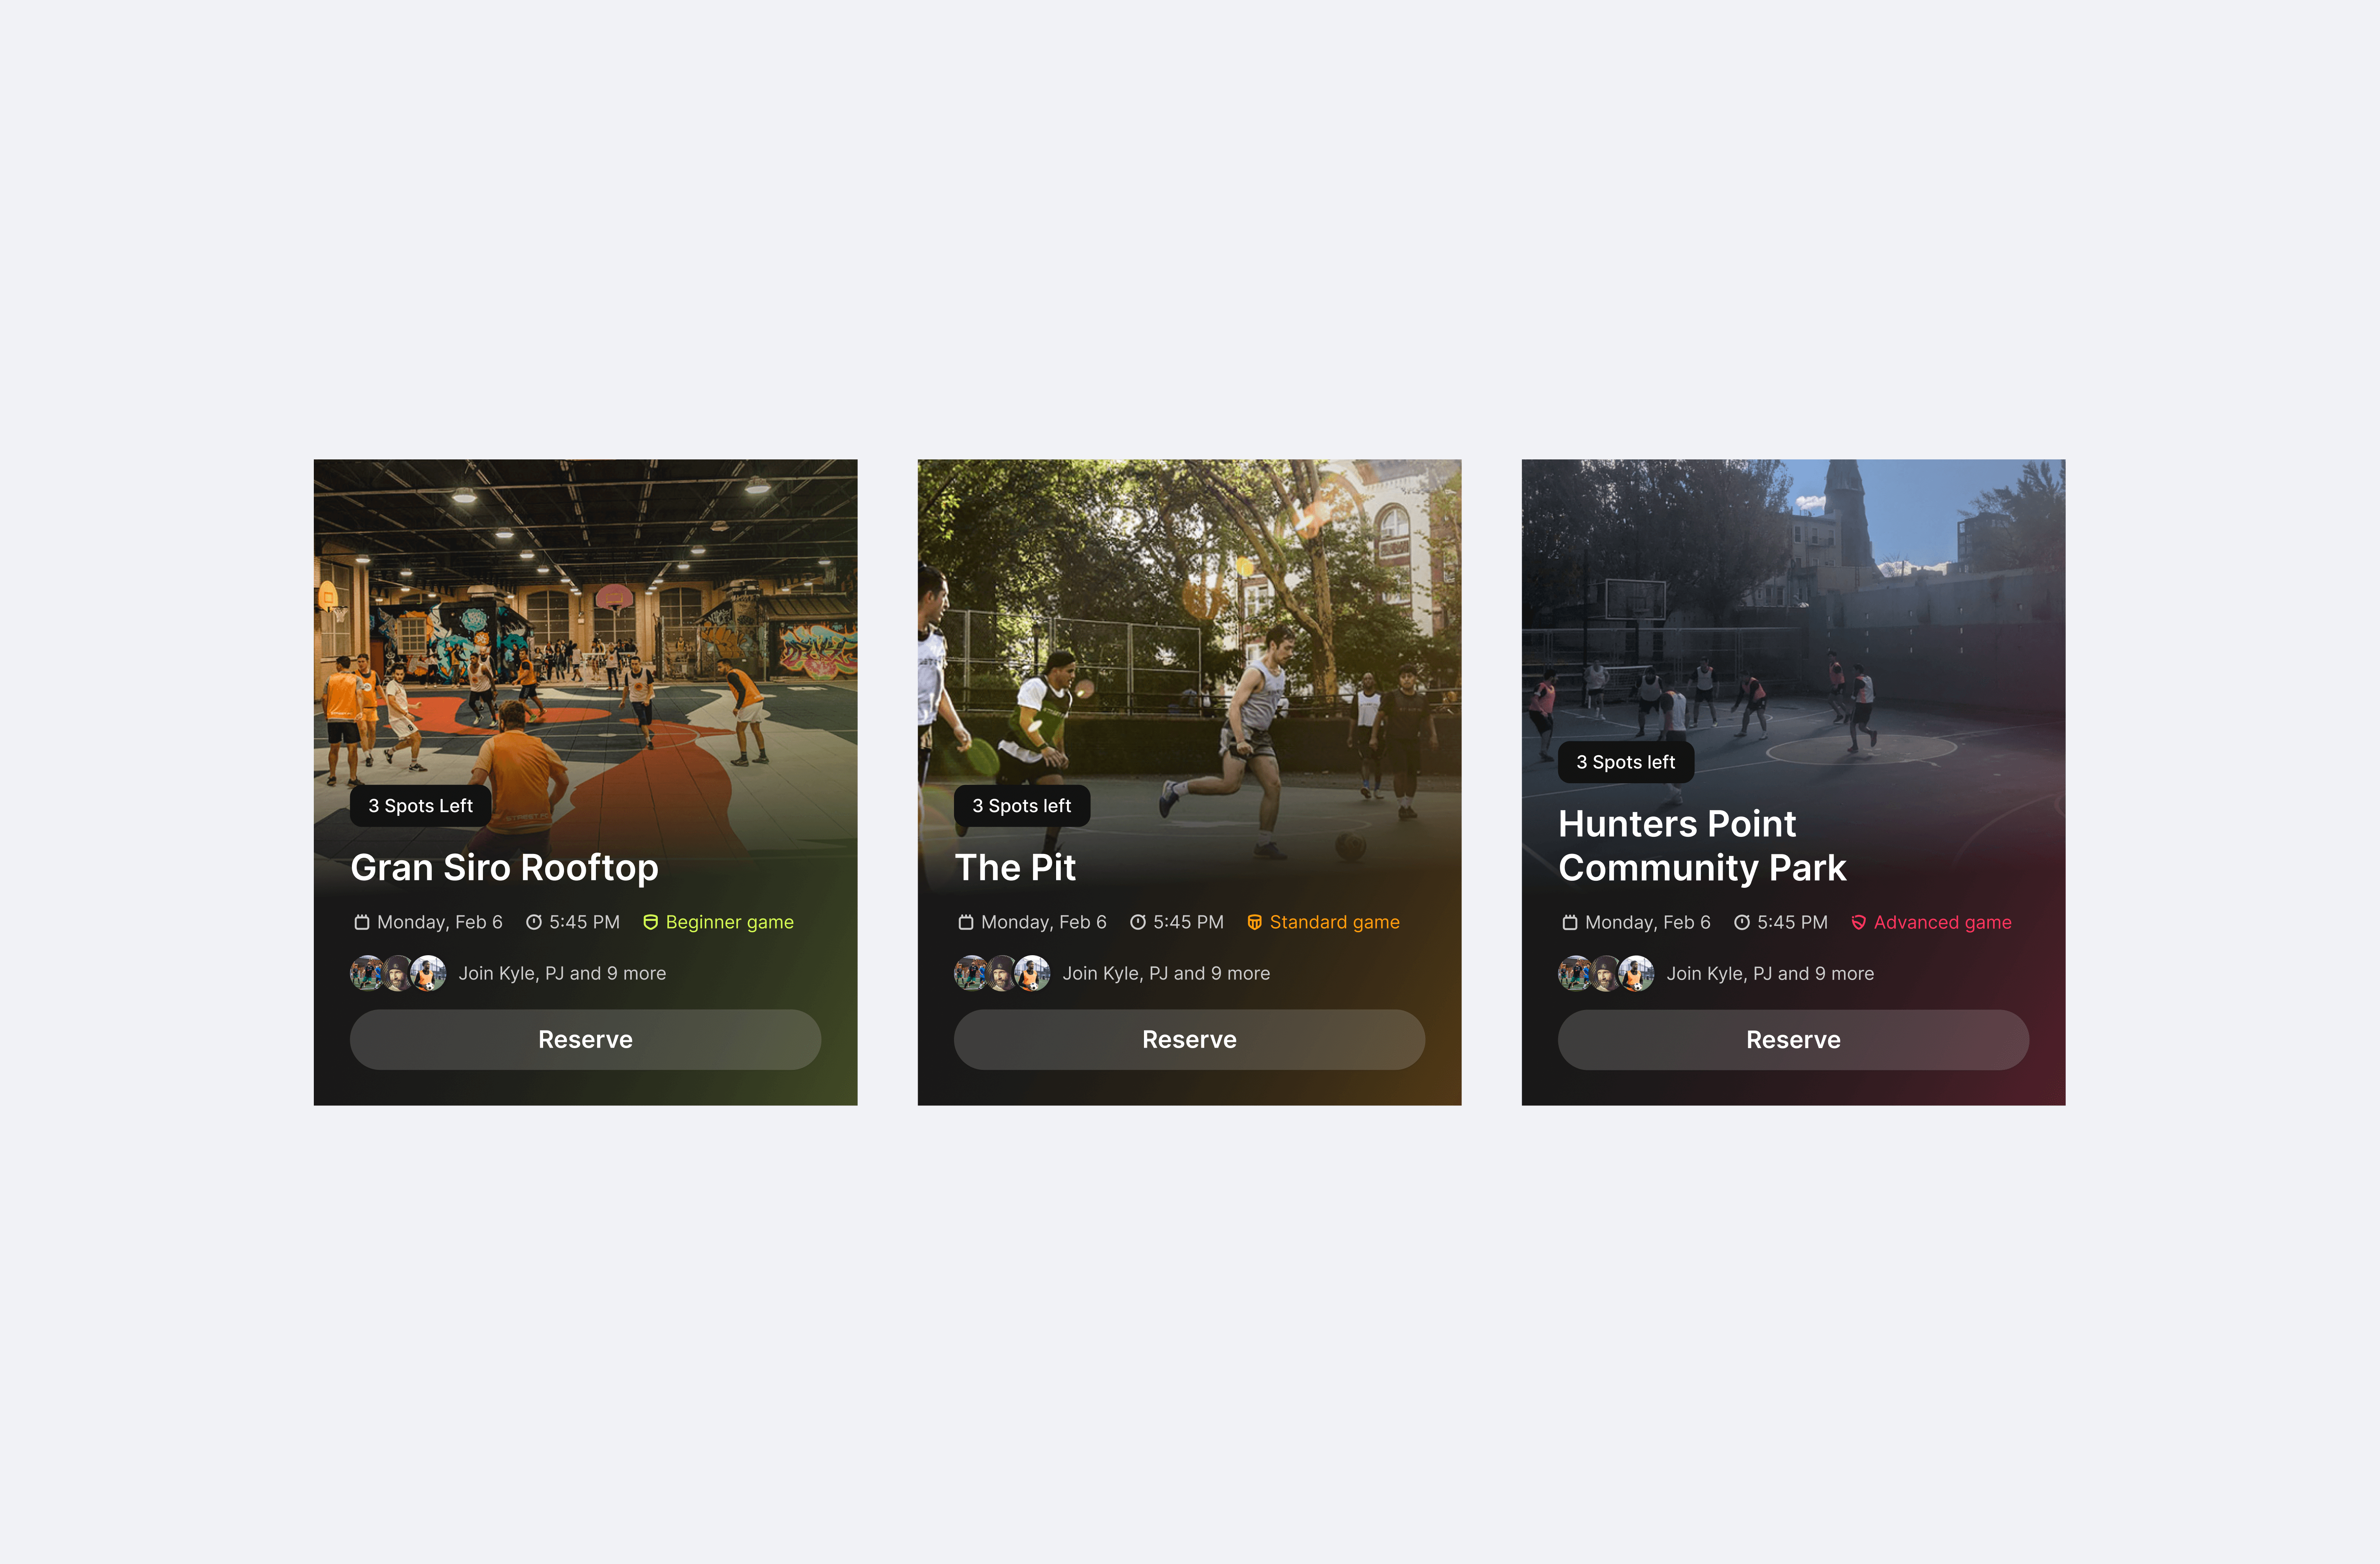Click the green shield icon beside Beginner game
Viewport: 2380px width, 1564px height.
(x=650, y=922)
